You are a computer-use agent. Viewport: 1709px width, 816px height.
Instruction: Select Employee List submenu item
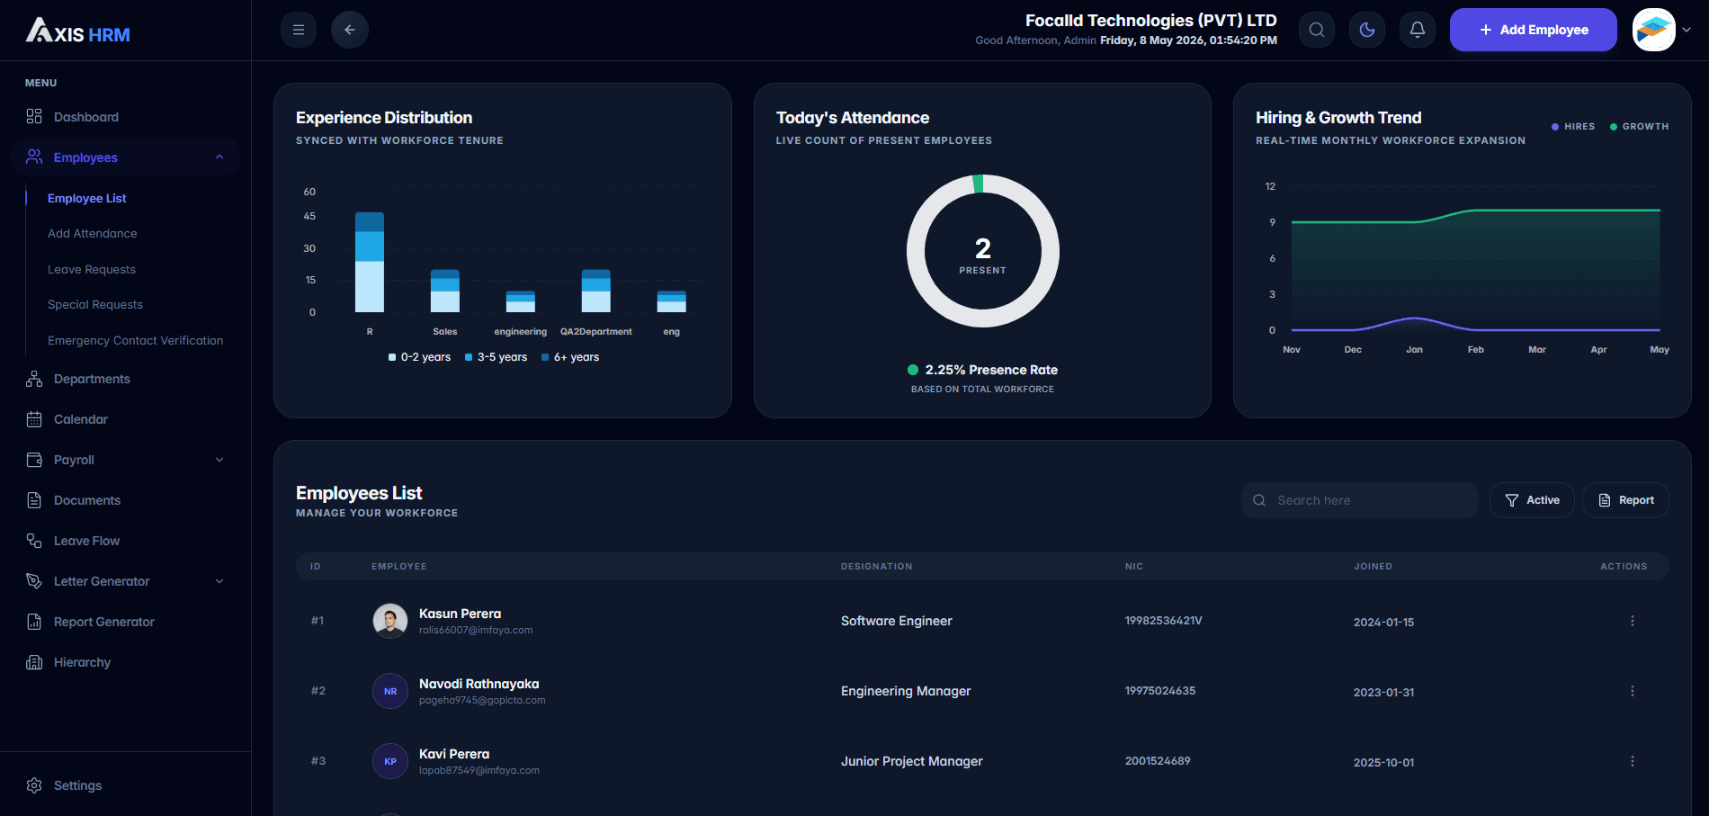87,198
